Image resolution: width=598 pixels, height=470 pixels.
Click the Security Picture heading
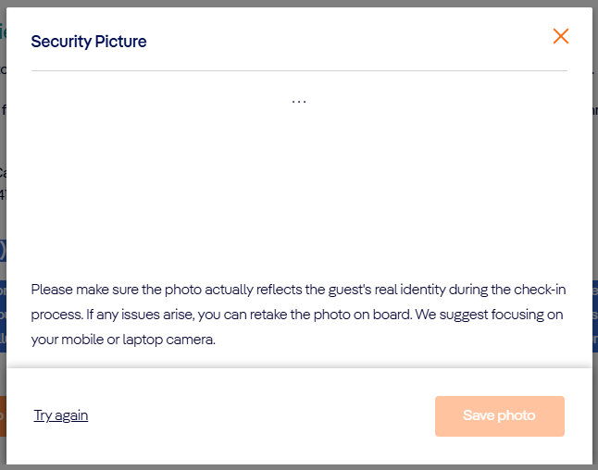[x=89, y=41]
